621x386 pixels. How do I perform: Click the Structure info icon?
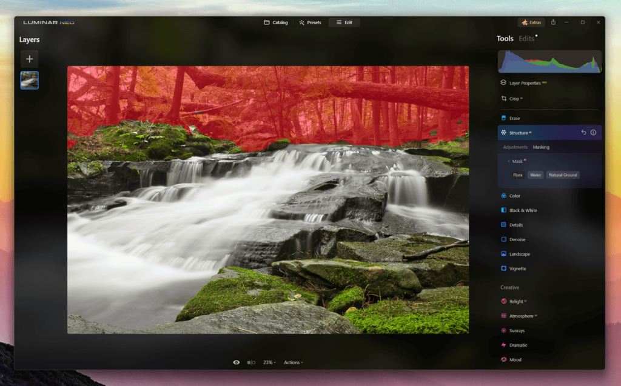pos(593,133)
